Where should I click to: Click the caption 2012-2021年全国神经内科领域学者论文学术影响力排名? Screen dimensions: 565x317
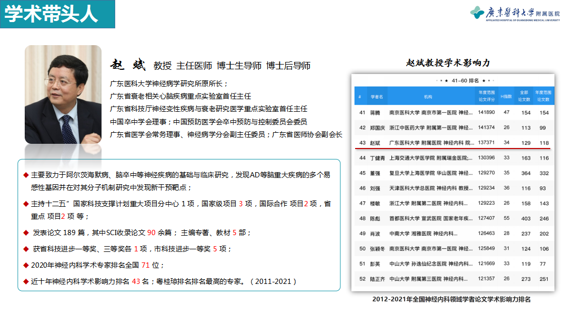click(451, 299)
